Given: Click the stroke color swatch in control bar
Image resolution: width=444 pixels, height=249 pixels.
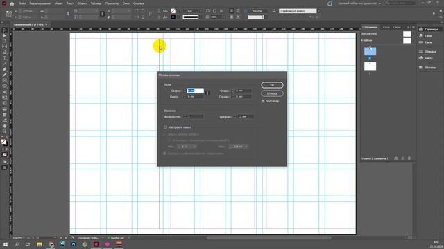Looking at the screenshot, I should (x=173, y=17).
